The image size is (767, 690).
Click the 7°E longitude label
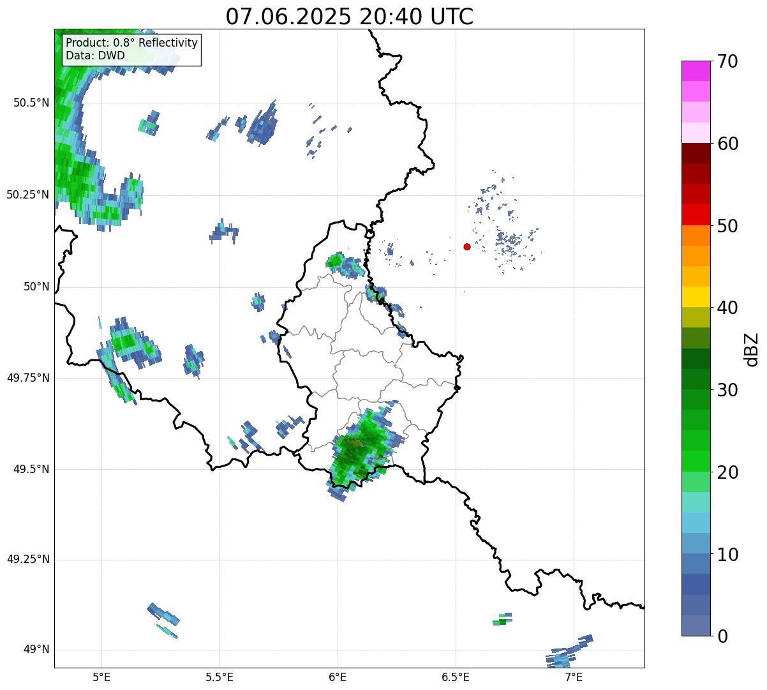574,677
